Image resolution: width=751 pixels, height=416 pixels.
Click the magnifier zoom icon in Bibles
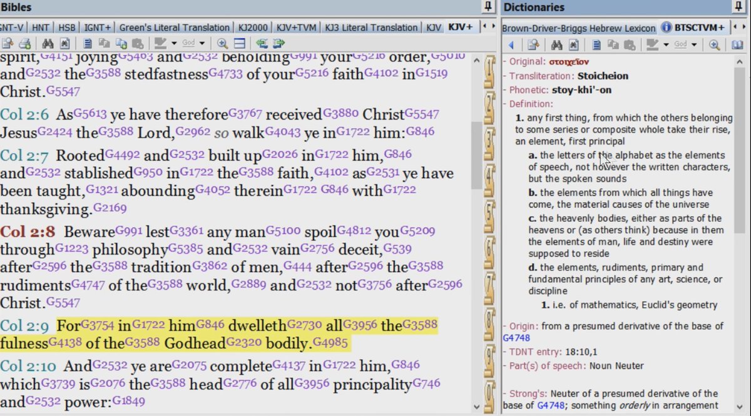click(222, 44)
